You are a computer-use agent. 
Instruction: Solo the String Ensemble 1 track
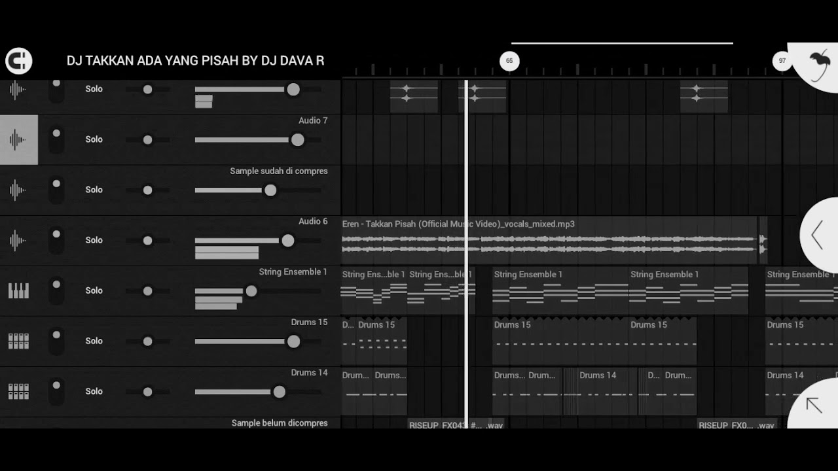[x=94, y=290]
